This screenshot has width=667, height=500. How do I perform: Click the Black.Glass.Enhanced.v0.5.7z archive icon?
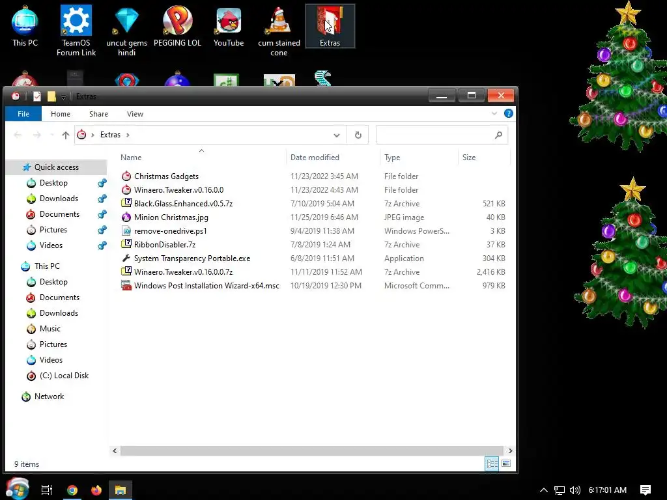pyautogui.click(x=126, y=203)
